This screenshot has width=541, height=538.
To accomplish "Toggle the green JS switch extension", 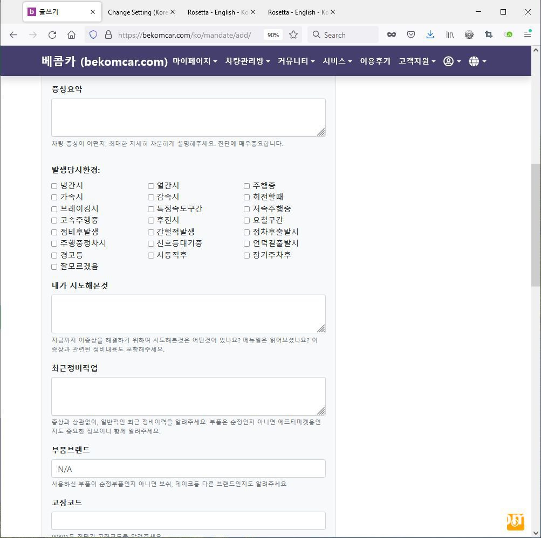I will 508,34.
